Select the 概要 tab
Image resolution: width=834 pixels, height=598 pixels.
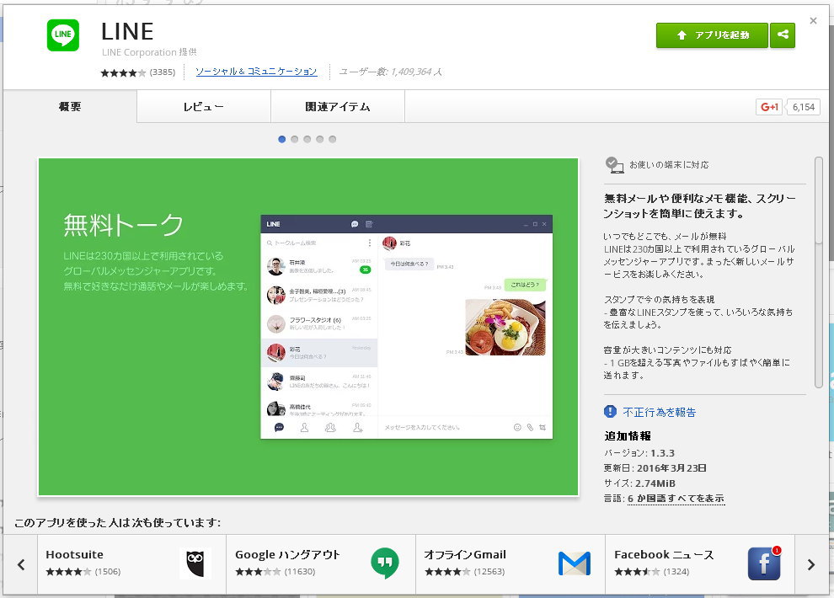click(x=70, y=106)
